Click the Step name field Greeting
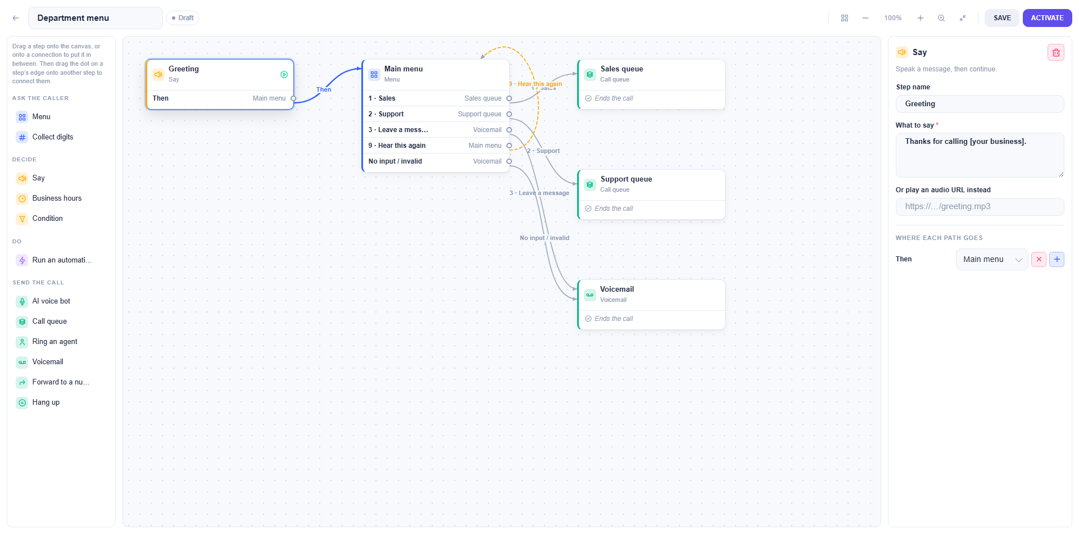The width and height of the screenshot is (1079, 534). 980,104
